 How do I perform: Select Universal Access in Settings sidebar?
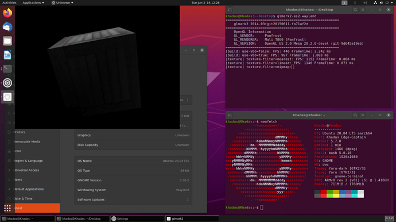pyautogui.click(x=32, y=170)
